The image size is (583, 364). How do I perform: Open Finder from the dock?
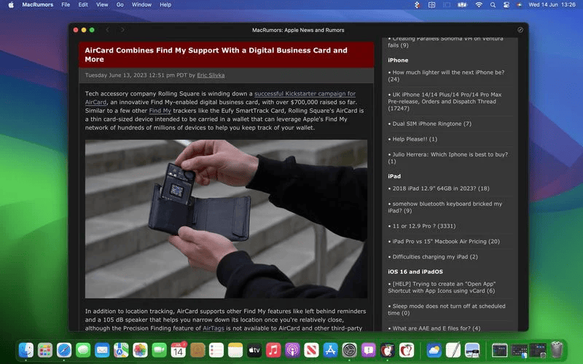tap(26, 350)
